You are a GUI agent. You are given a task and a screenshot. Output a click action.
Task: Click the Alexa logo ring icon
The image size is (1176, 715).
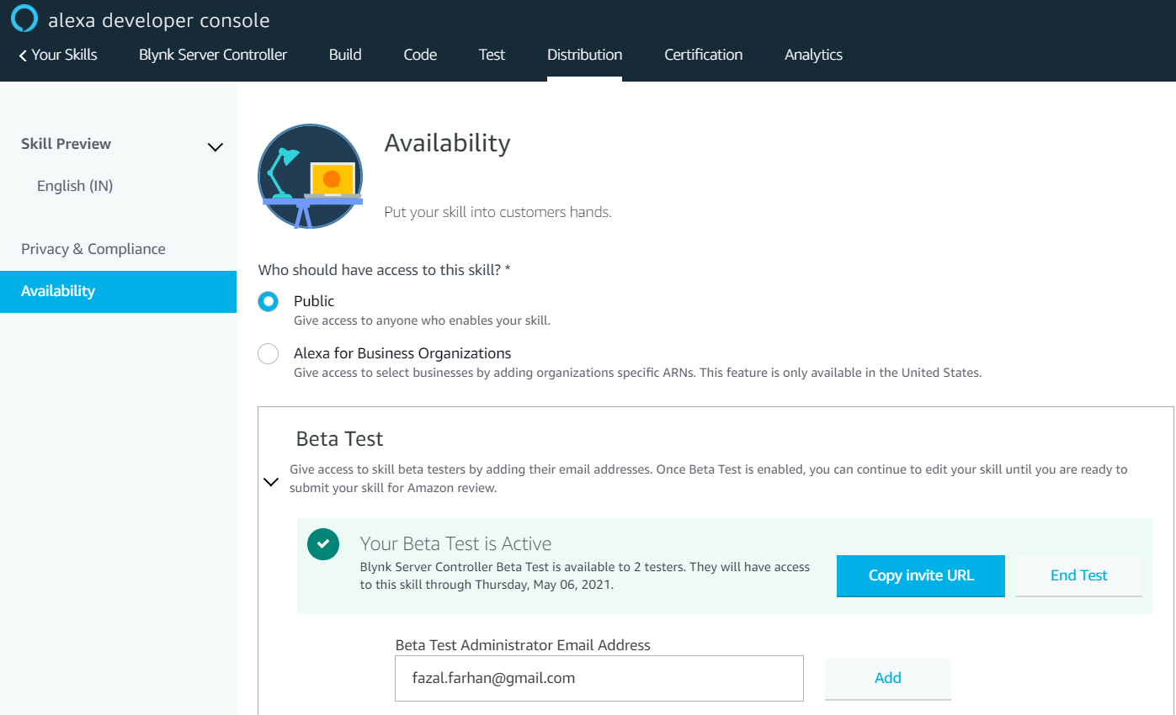pyautogui.click(x=24, y=19)
